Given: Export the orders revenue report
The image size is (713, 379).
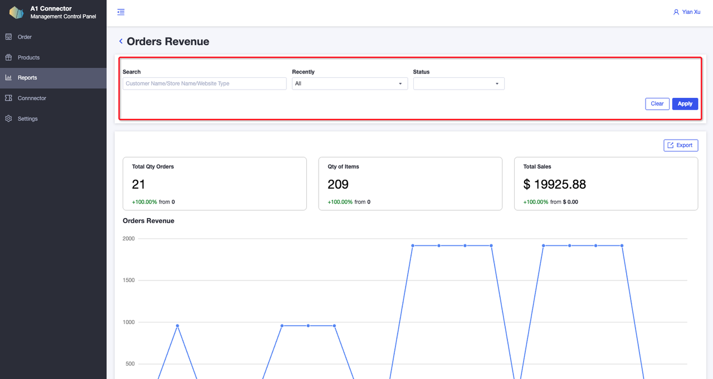Looking at the screenshot, I should click(x=681, y=145).
